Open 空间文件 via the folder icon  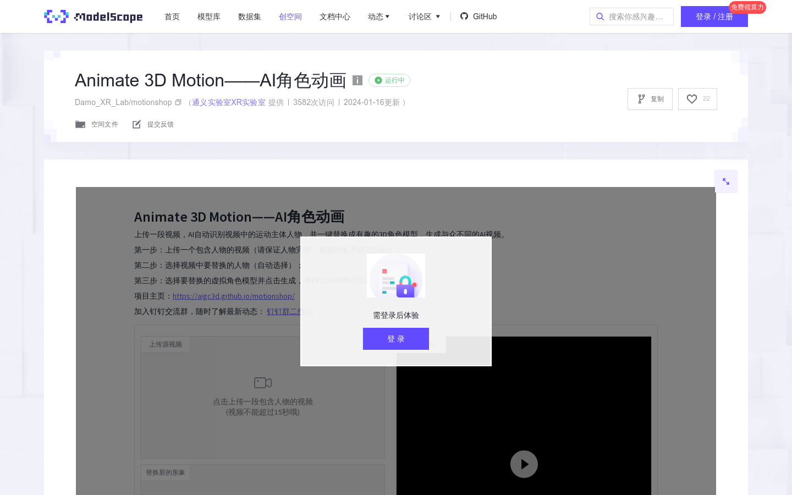pos(80,124)
